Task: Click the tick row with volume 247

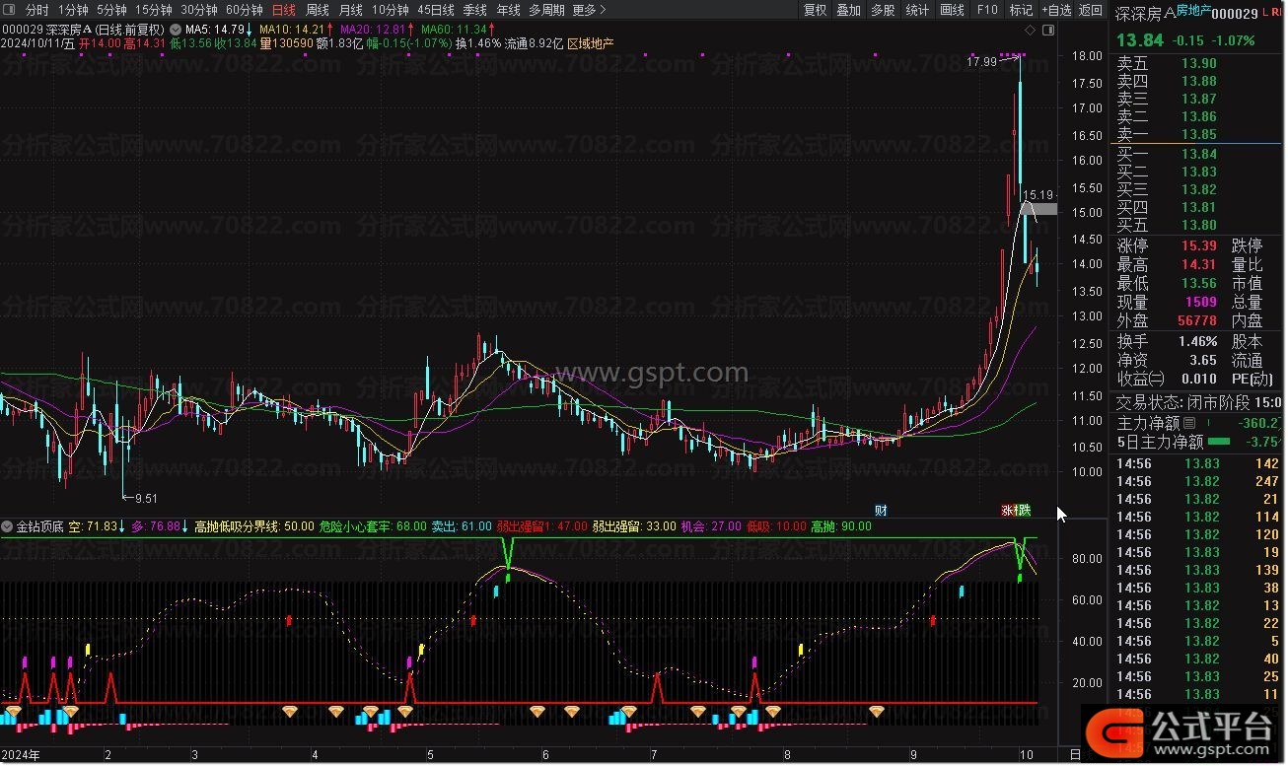Action: click(1197, 481)
